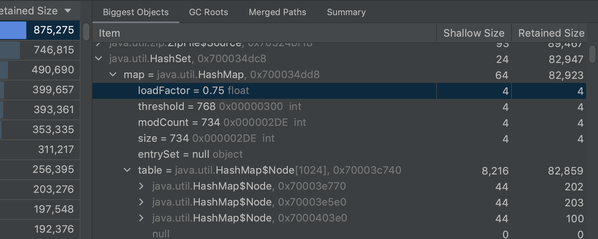Viewport: 598px width, 239px height.
Task: Collapse the table HashMap$Node[1024] entry
Action: pos(127,170)
